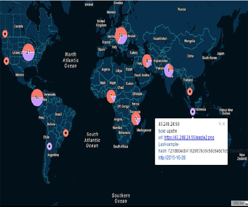This screenshot has width=248, height=207.
Task: Click the 43.248.24.50 IP title in popup
Action: tap(169, 124)
